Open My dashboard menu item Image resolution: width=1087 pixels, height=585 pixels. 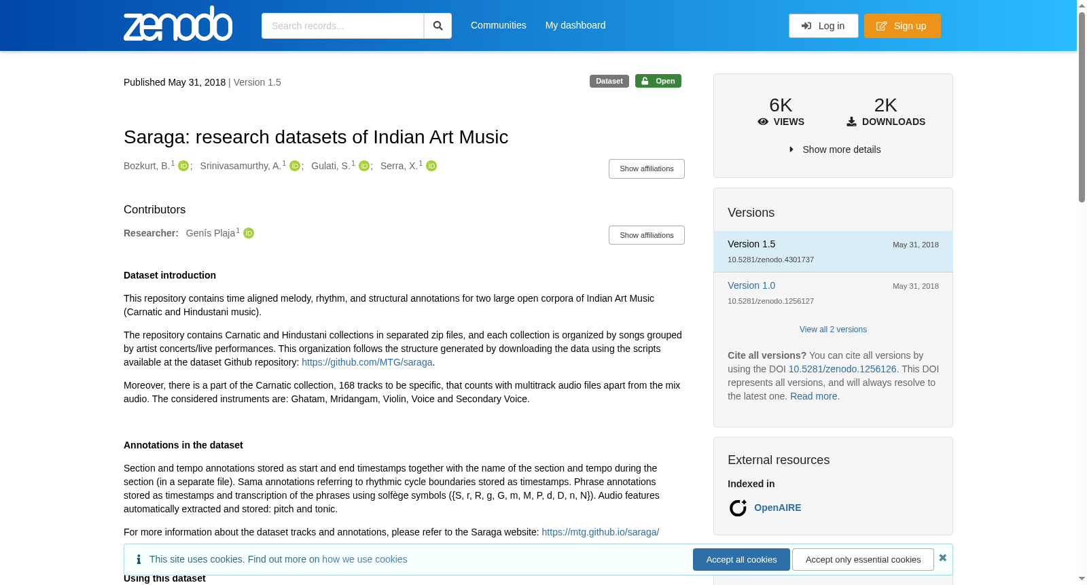coord(575,25)
